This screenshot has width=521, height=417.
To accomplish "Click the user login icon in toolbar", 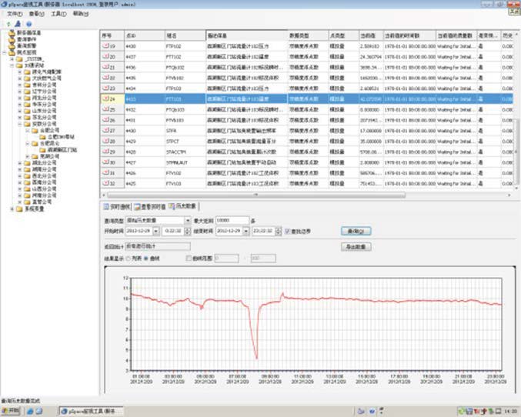I will (18, 24).
